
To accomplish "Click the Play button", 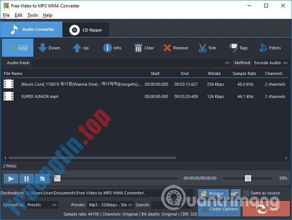I will tap(11, 179).
